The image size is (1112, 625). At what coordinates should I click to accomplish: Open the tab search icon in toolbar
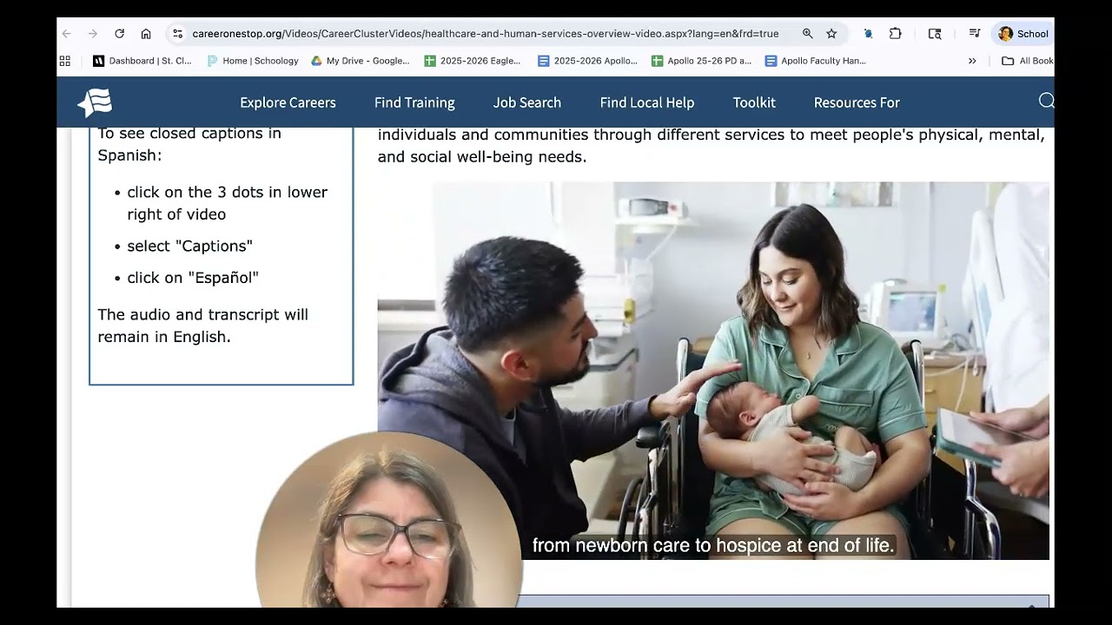[935, 34]
